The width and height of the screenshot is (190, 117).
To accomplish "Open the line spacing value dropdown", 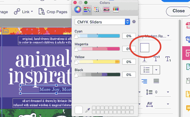I will [168, 92].
